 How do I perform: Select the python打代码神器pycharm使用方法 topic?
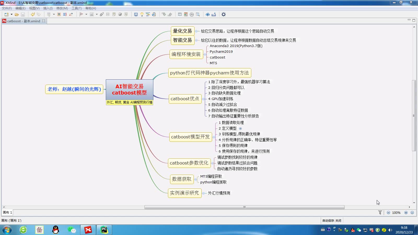pyautogui.click(x=210, y=73)
